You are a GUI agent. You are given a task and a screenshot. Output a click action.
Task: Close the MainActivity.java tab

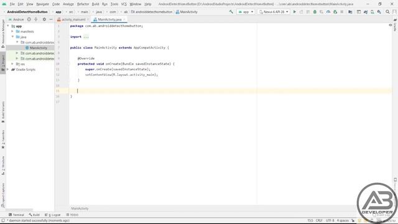124,19
